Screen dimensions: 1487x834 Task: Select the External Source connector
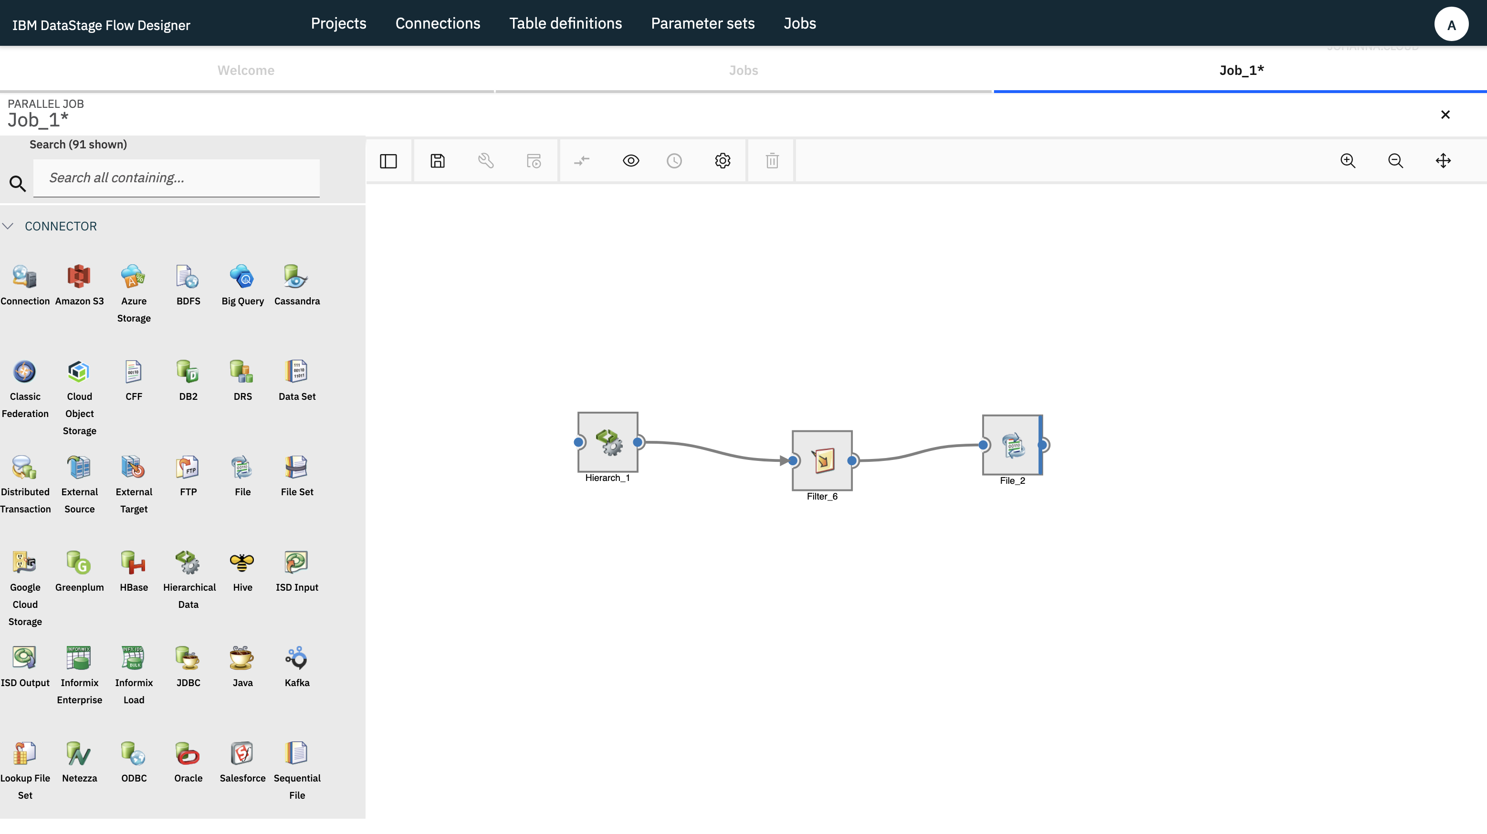(x=79, y=468)
